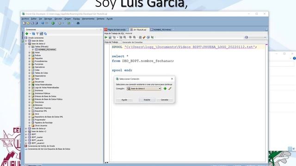Viewport: 296px width, 166px height.
Task: Click green plus icon in Seleccionar Conexión dialog
Action: tap(165, 89)
